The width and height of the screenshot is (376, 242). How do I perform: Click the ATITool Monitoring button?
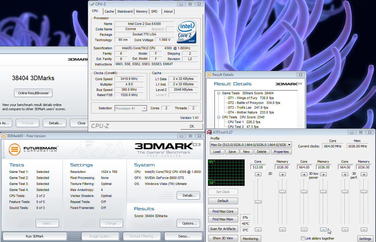(x=250, y=239)
